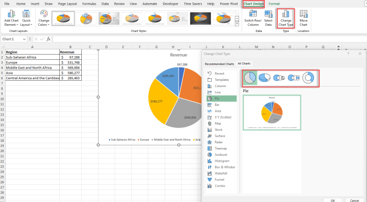Select the first chart style thumbnail

click(63, 18)
